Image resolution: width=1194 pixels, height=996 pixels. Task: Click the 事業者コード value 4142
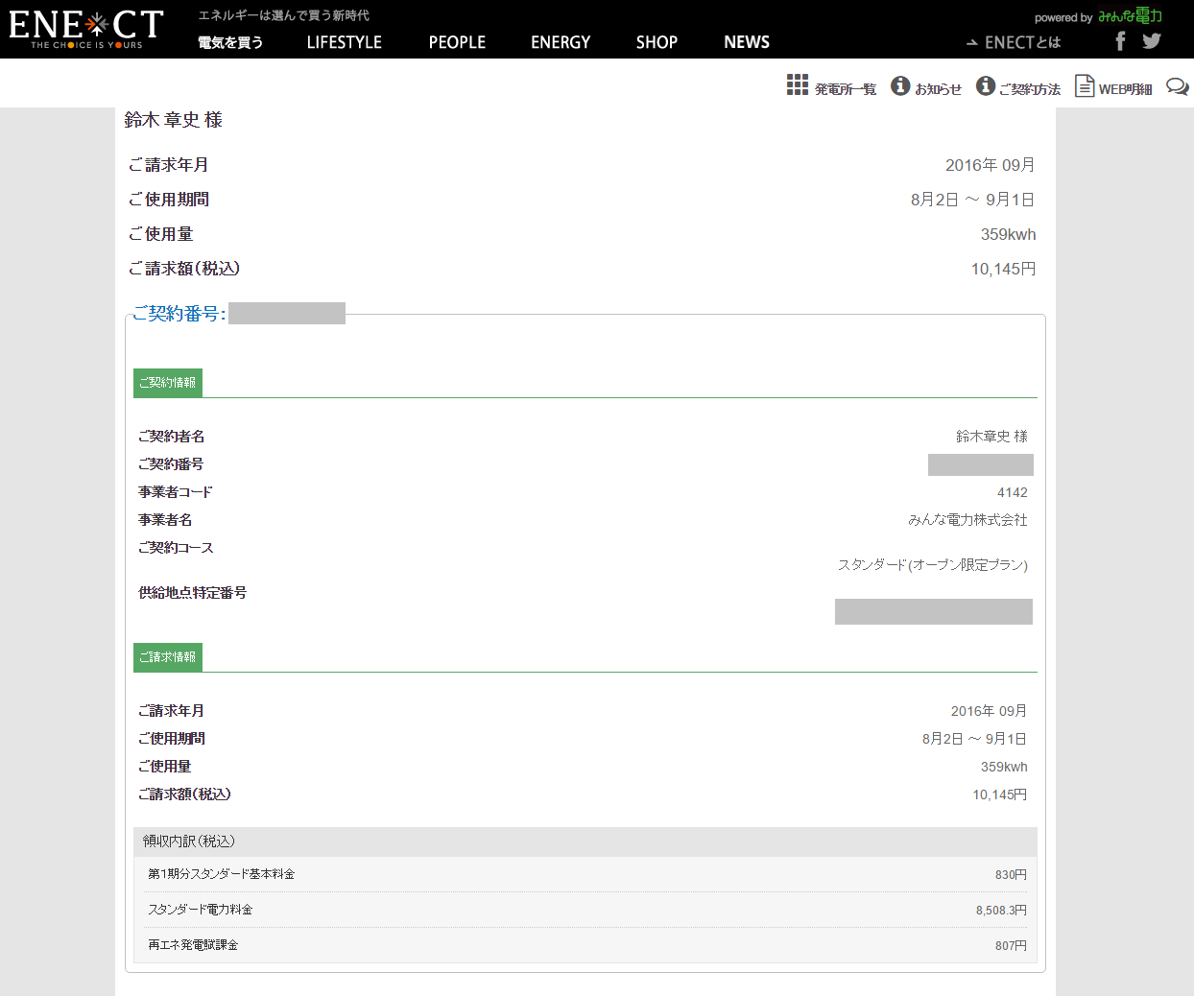click(x=1012, y=492)
